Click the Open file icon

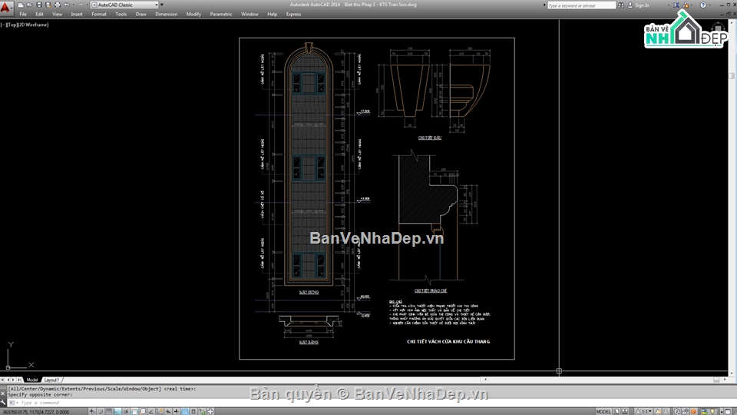click(x=28, y=5)
